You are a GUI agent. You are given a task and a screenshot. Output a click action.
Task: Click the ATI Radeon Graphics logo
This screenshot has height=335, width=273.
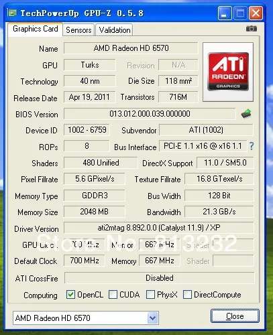pos(228,72)
